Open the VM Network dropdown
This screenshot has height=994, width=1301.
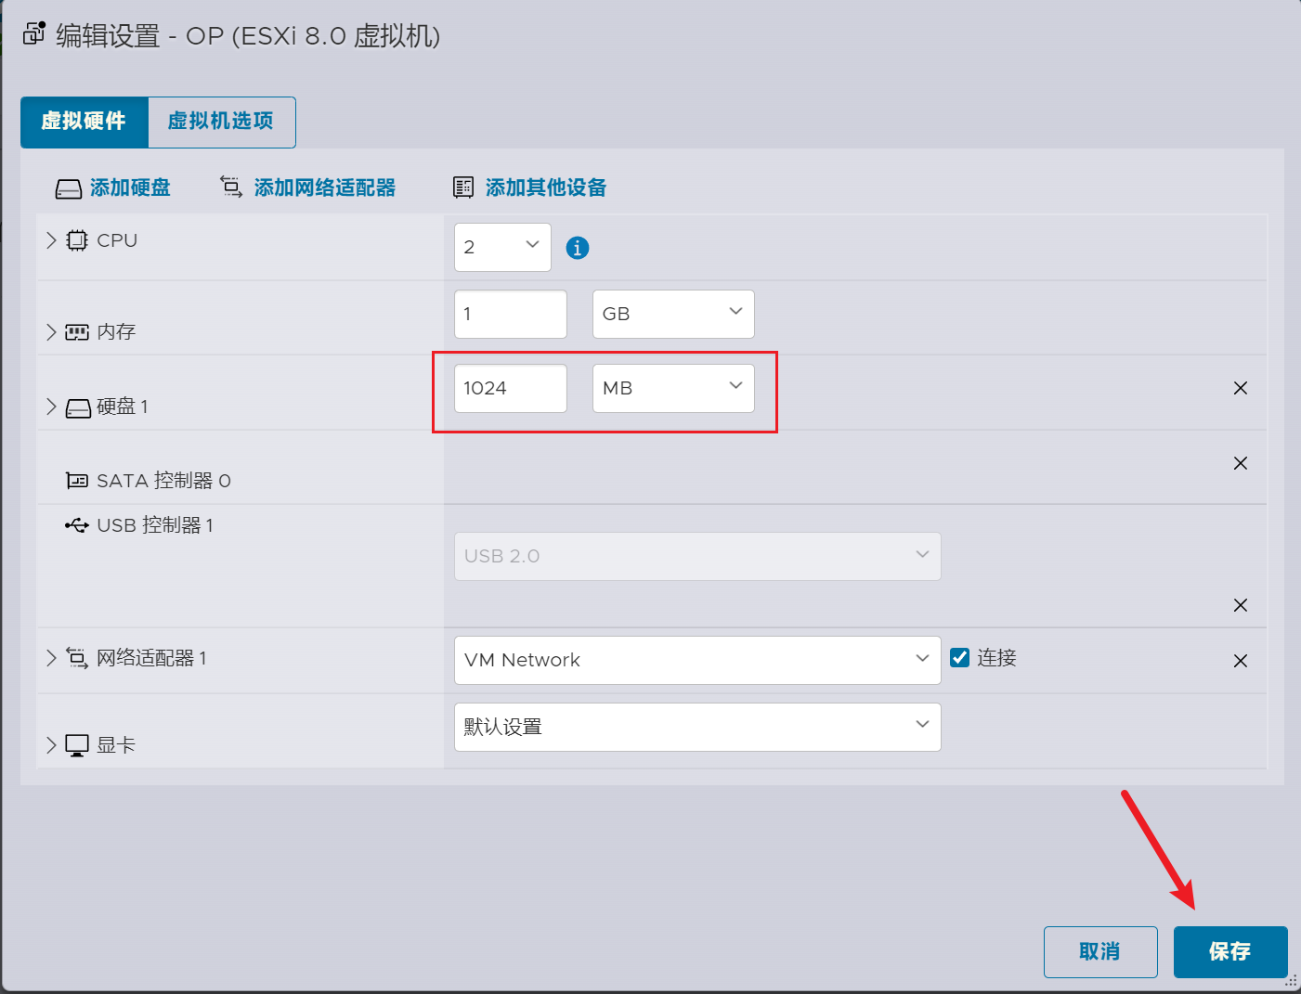(x=697, y=660)
